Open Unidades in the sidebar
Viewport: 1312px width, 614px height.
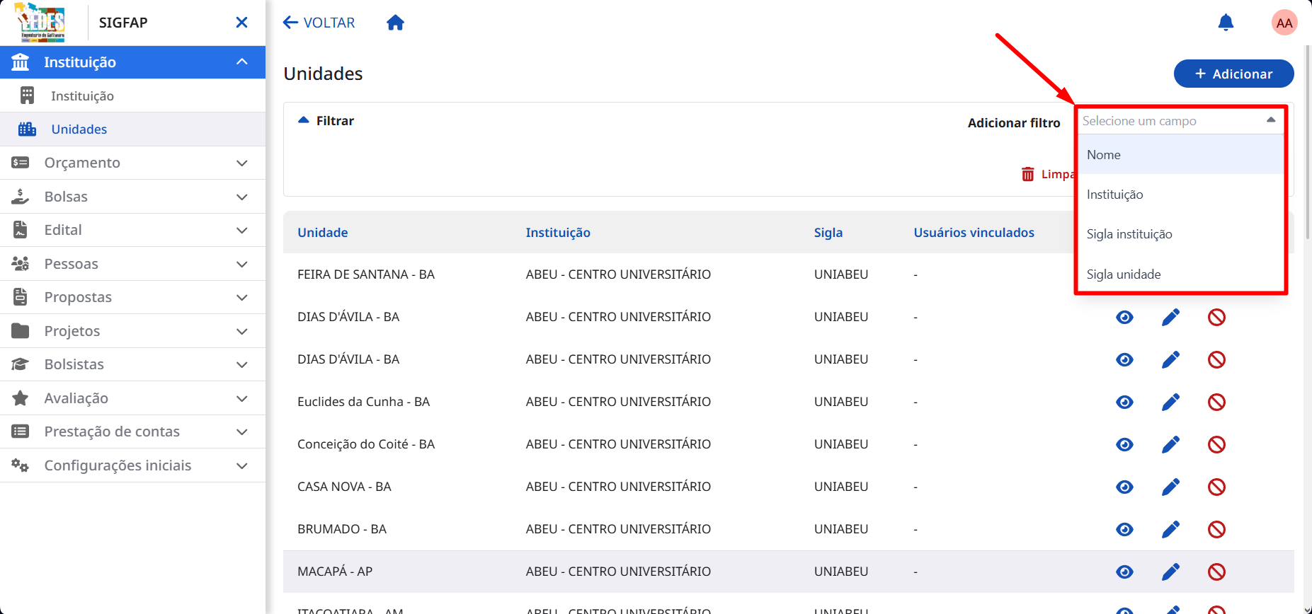pos(132,129)
